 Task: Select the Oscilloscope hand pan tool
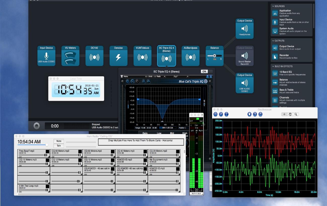290,114
